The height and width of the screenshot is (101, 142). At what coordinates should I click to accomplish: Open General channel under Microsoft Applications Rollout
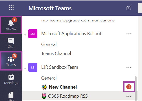click(49, 44)
